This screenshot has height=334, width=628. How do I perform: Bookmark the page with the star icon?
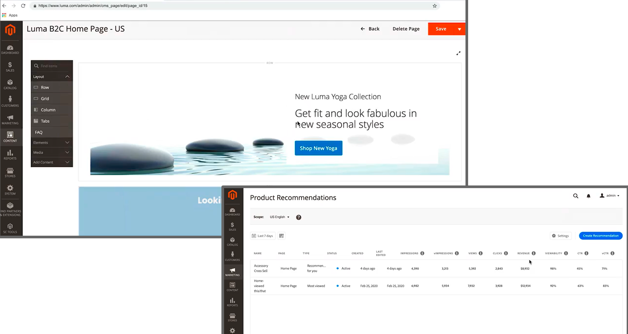click(x=435, y=6)
